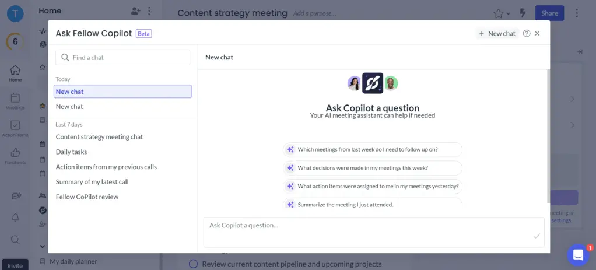Open Action Items in the sidebar
The width and height of the screenshot is (596, 270).
tap(15, 128)
